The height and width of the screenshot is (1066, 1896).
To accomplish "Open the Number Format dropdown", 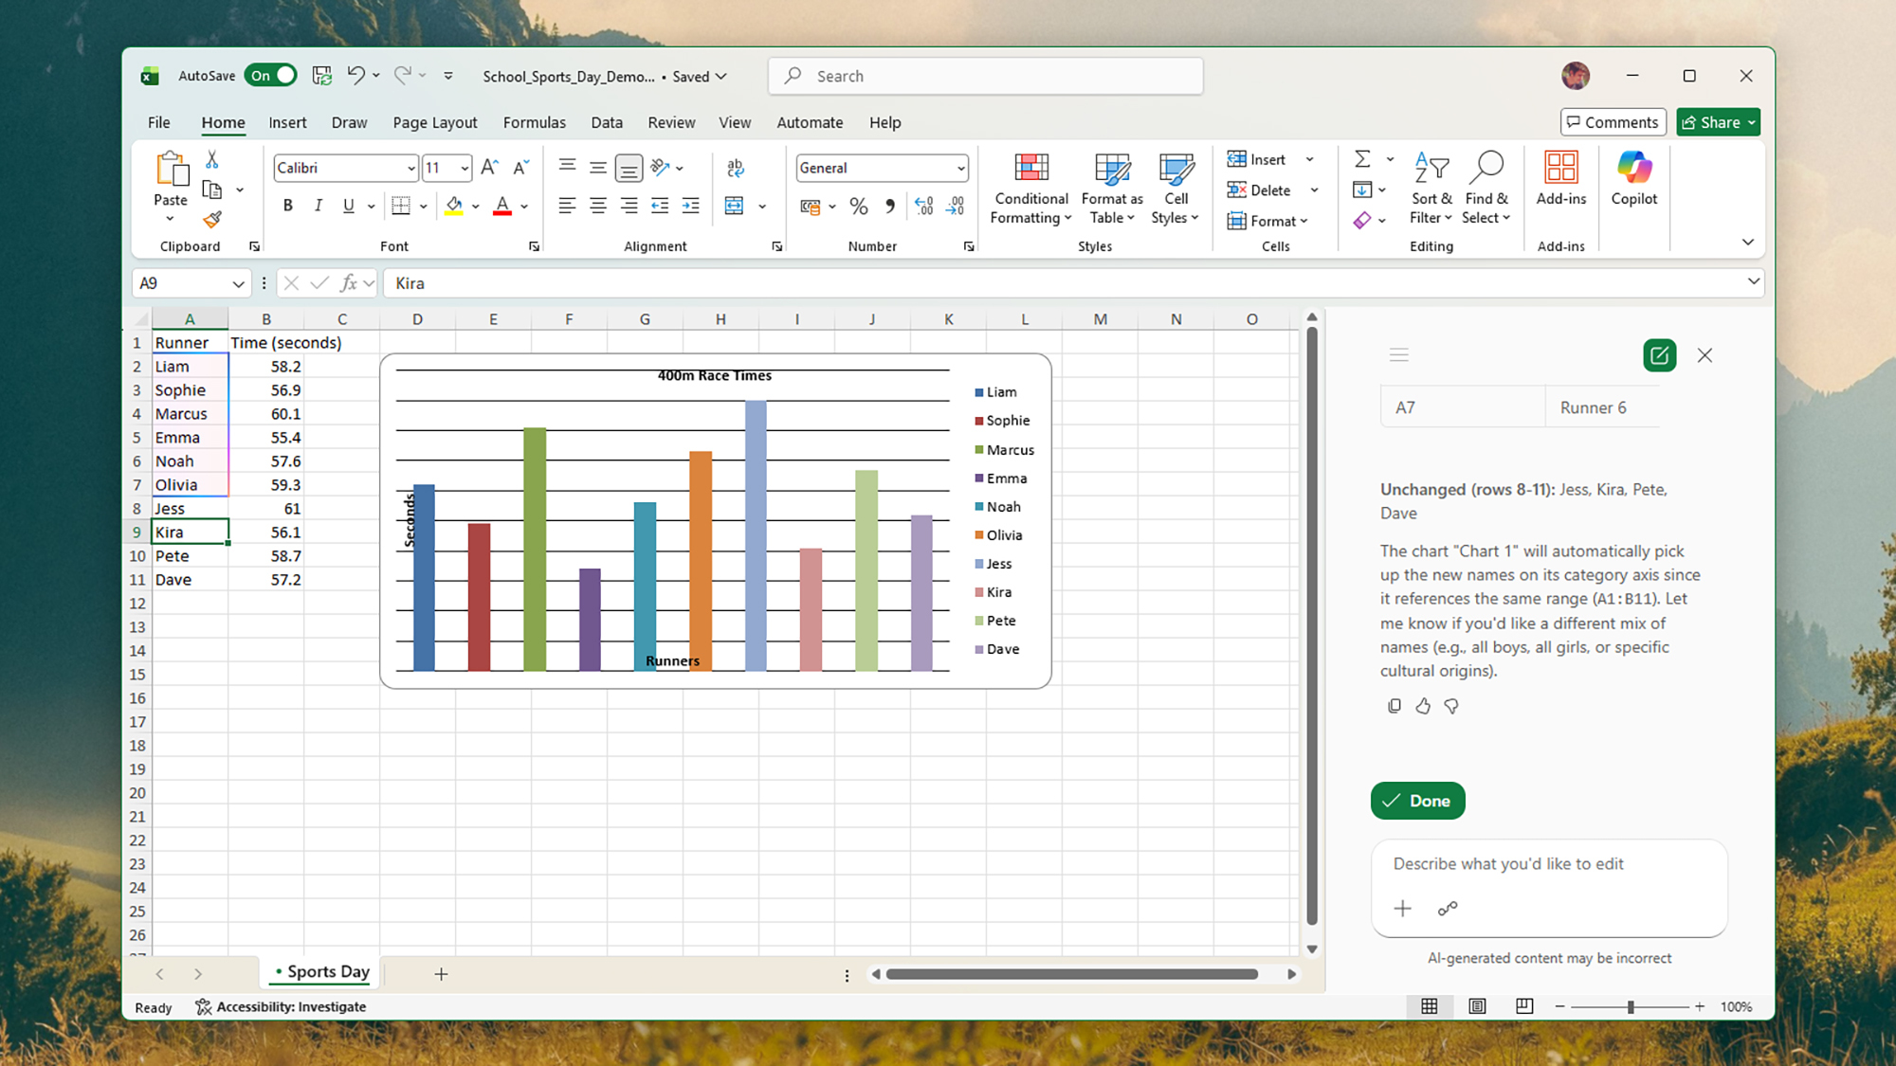I will [x=881, y=168].
